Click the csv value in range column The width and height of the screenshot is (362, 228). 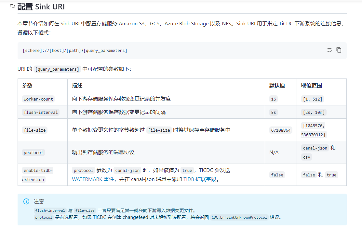307,157
